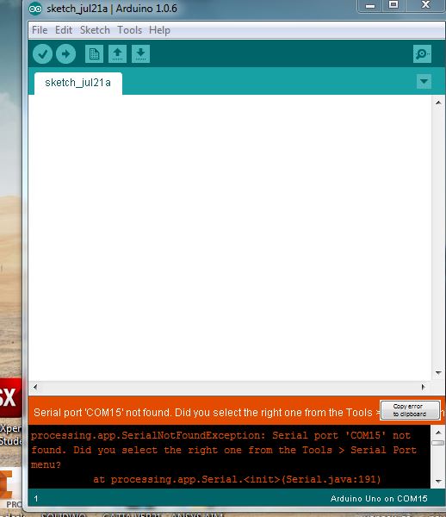Open the Sketch menu
Viewport: 446px width, 517px height.
coord(95,30)
